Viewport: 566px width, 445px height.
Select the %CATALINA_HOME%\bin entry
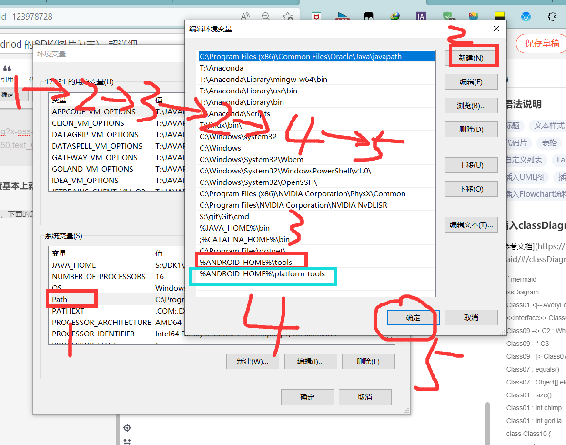coord(316,239)
